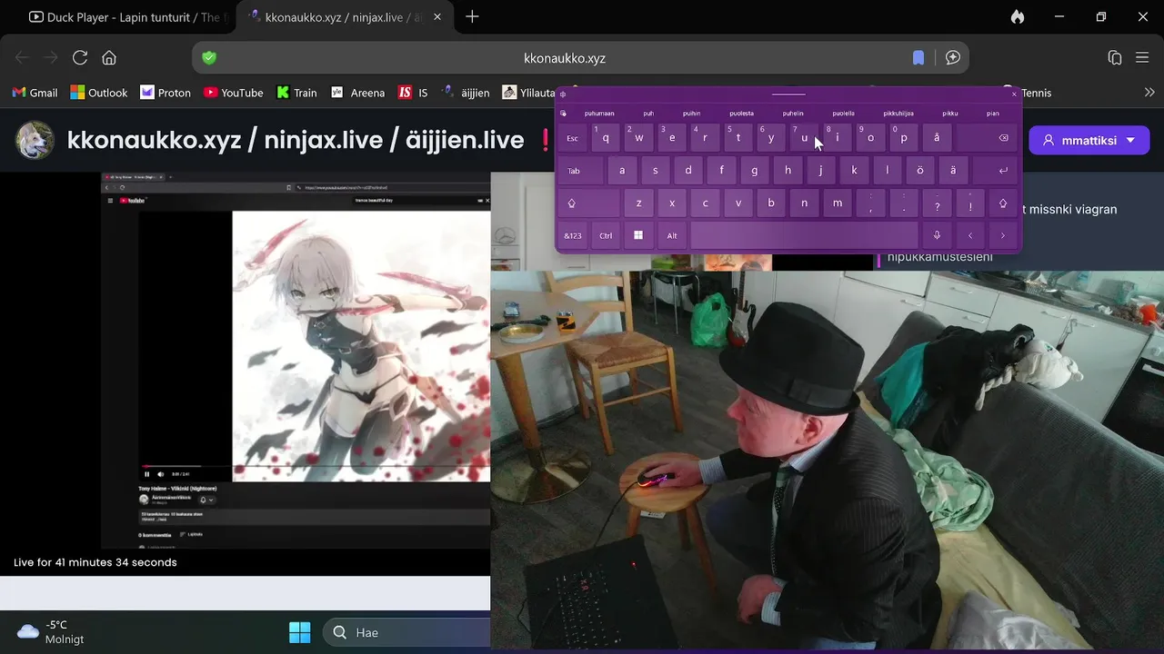Switch keyboard to &123 symbols layout
This screenshot has width=1164, height=654.
coord(572,235)
